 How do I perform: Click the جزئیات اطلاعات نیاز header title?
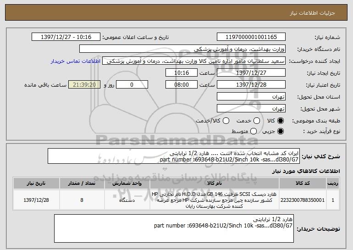click(312, 13)
